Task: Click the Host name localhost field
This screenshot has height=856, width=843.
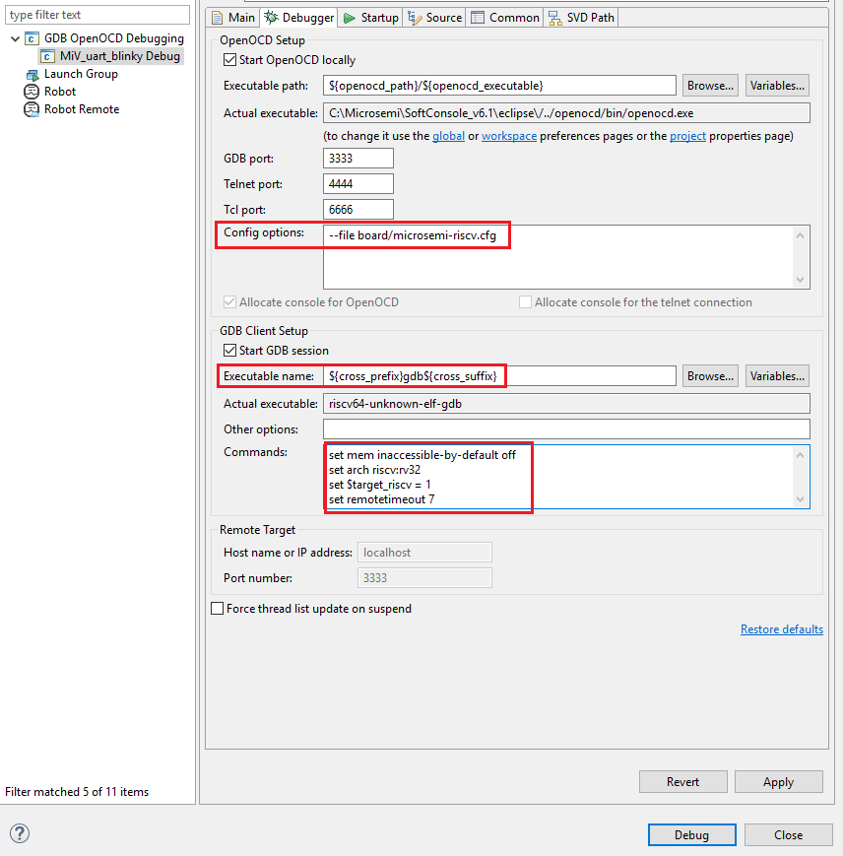Action: 424,553
